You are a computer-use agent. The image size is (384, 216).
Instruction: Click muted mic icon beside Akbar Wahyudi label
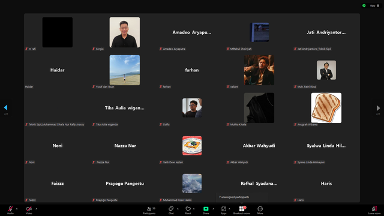[228, 162]
